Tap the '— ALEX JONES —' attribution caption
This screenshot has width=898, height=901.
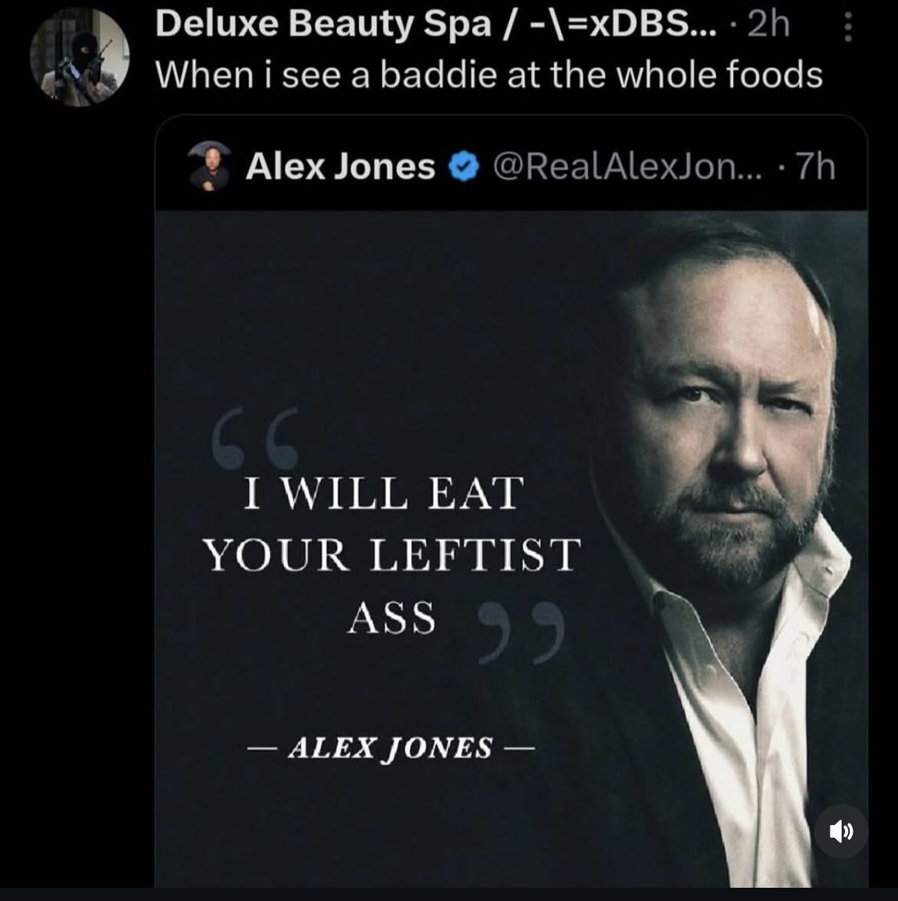click(x=391, y=748)
